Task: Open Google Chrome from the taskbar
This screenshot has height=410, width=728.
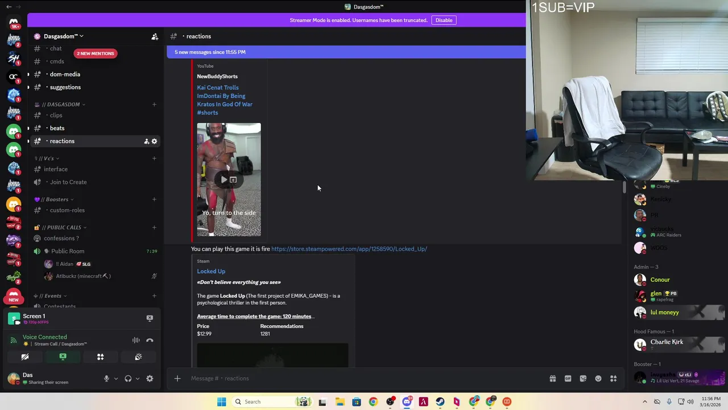Action: 373,401
